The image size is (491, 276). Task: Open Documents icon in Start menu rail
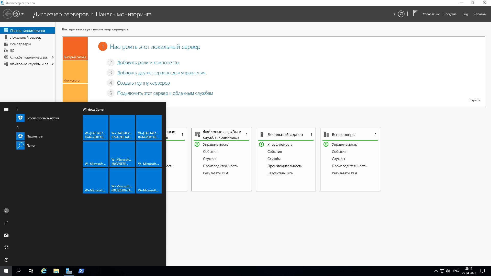pyautogui.click(x=6, y=223)
